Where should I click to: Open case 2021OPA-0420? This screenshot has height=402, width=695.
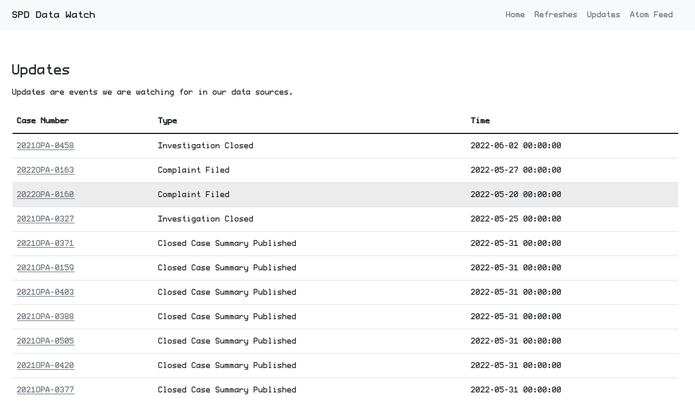[x=45, y=365]
